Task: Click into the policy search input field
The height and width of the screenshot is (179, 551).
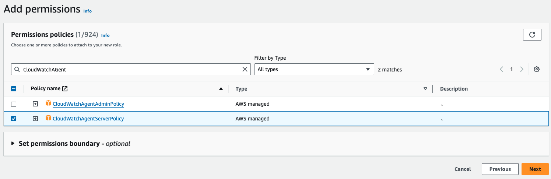Action: tap(131, 69)
